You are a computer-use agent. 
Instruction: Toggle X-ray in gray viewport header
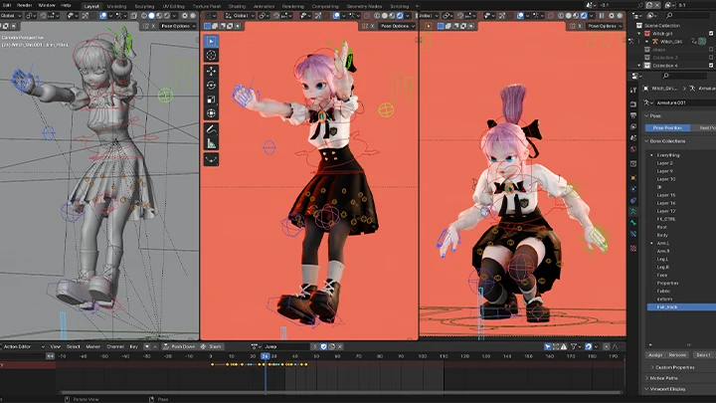[134, 16]
